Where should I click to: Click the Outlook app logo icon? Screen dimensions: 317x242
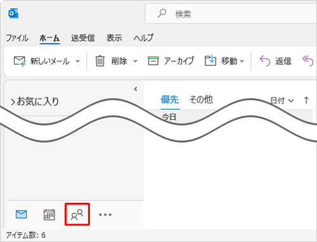pos(13,13)
